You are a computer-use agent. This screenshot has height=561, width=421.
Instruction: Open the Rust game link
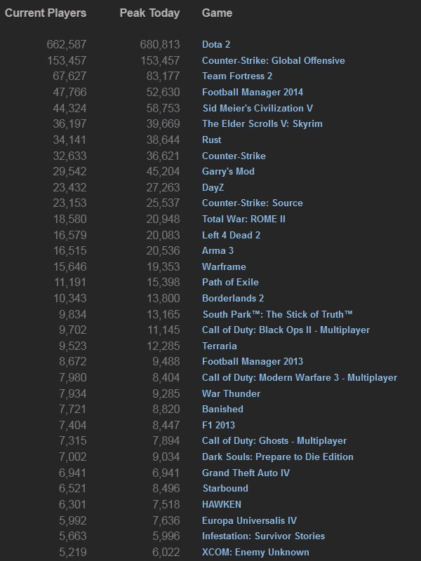click(x=211, y=140)
